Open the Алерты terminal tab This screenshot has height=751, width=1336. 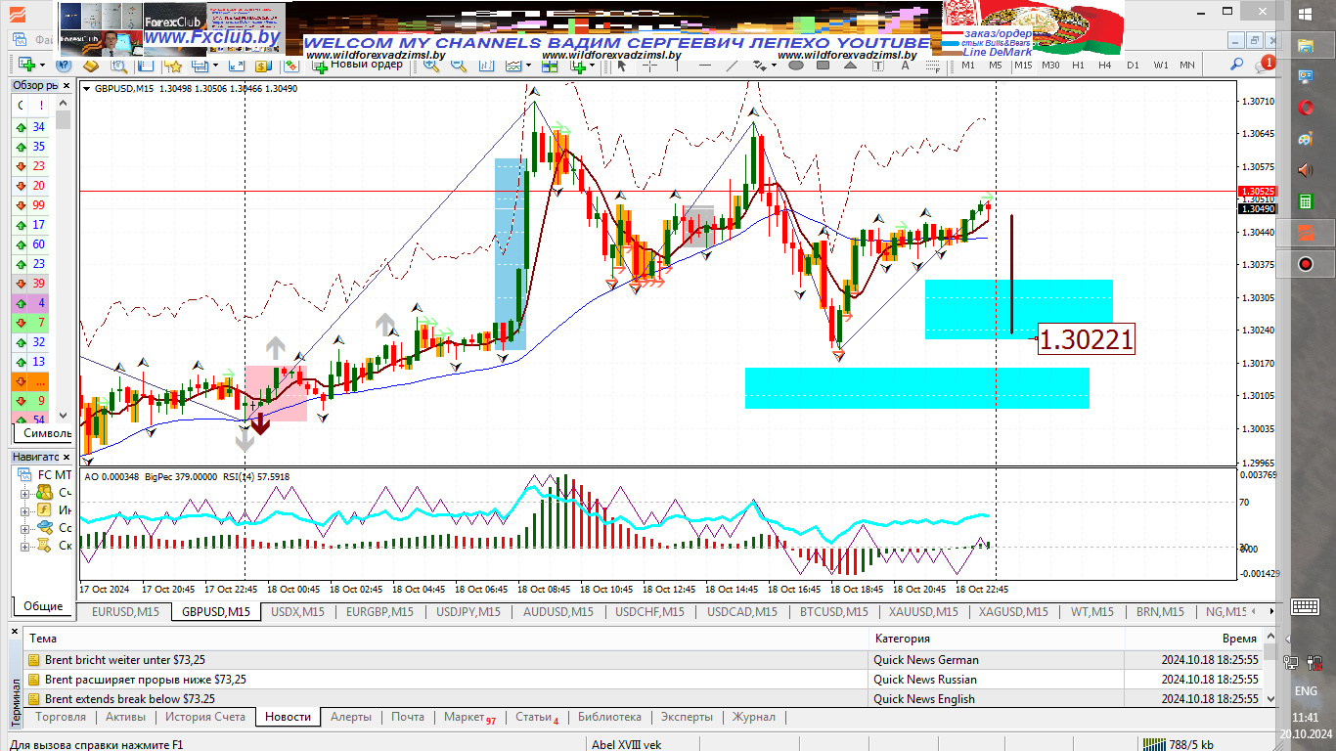coord(351,717)
